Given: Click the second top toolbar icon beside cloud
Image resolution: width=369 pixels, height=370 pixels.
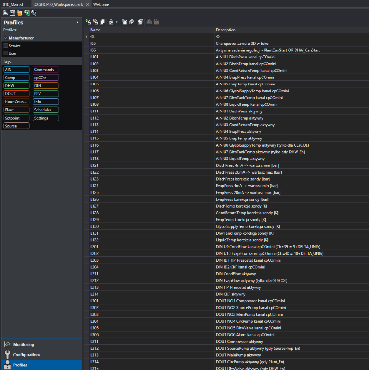Looking at the screenshot, I should click(x=13, y=13).
